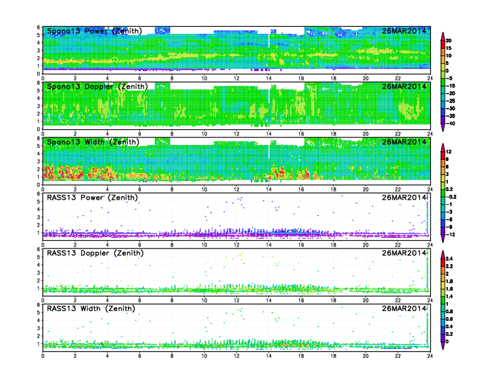Image resolution: width=494 pixels, height=382 pixels.
Task: Click the "Spano13 Width (Zenith)" panel title
Action: click(93, 142)
